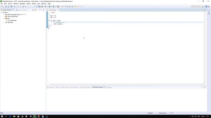Maximize the editor area
Image resolution: width=211 pixels, height=118 pixels.
click(205, 10)
